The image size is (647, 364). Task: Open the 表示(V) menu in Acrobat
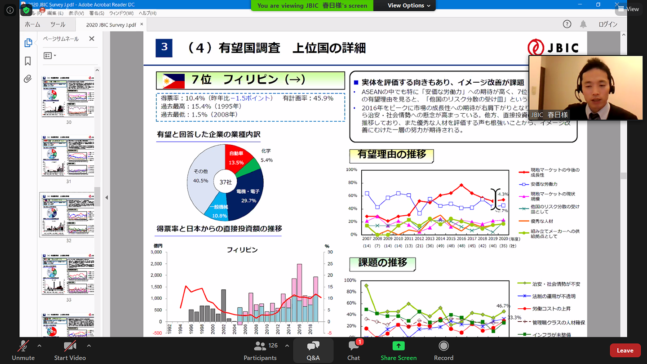coord(76,13)
